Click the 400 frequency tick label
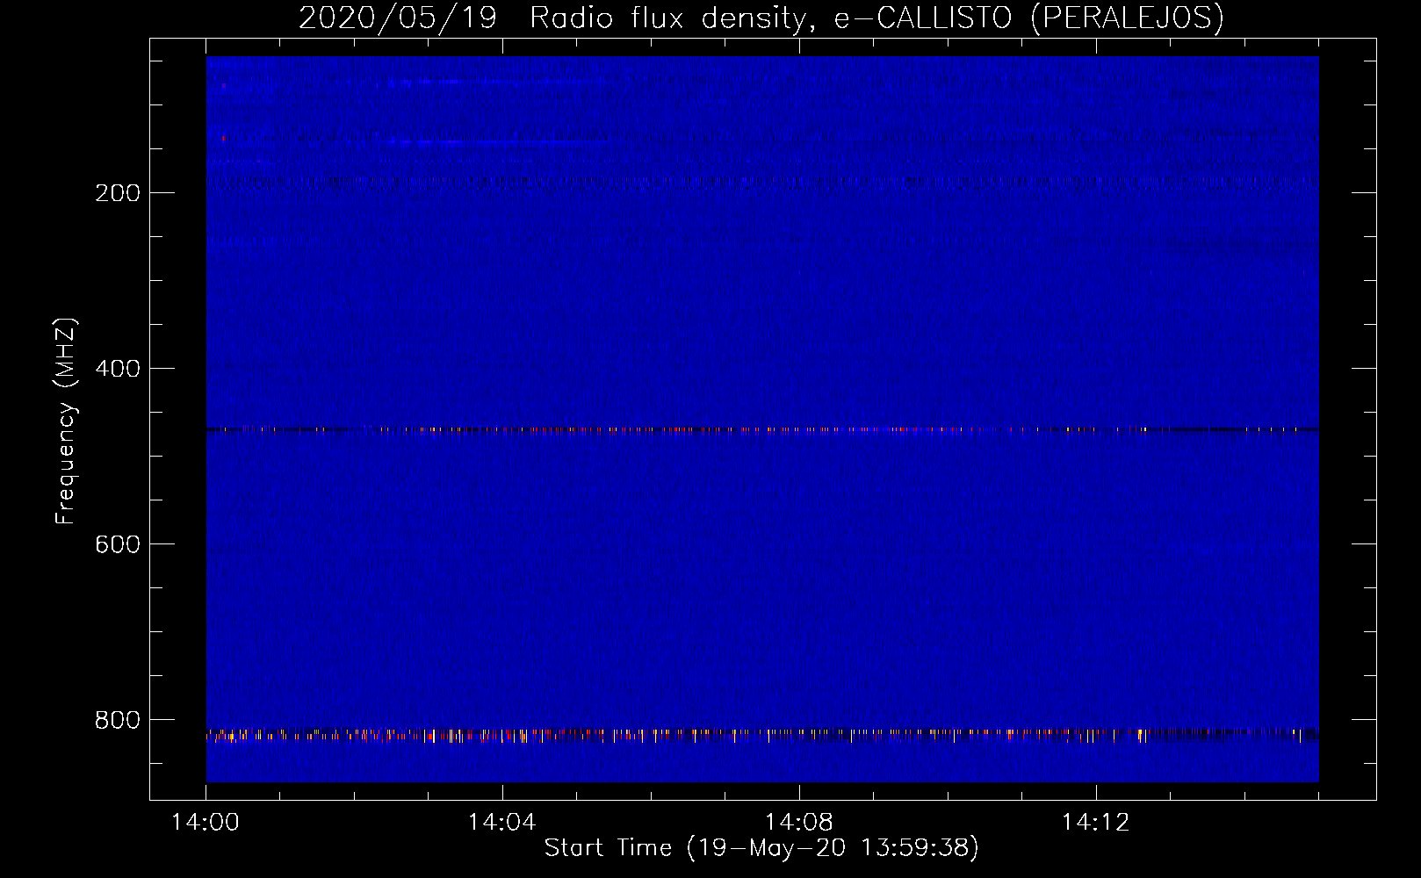 [118, 369]
